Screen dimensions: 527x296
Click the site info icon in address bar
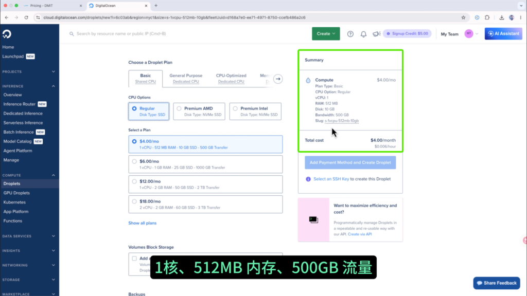click(38, 17)
